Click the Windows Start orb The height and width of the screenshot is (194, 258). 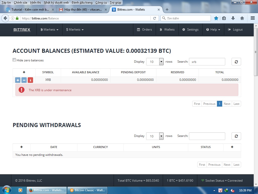click(x=6, y=190)
